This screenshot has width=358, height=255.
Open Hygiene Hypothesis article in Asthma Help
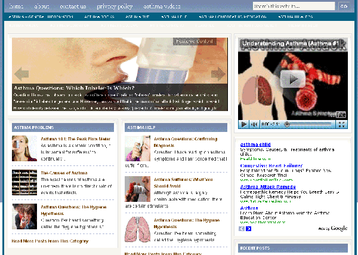[187, 223]
